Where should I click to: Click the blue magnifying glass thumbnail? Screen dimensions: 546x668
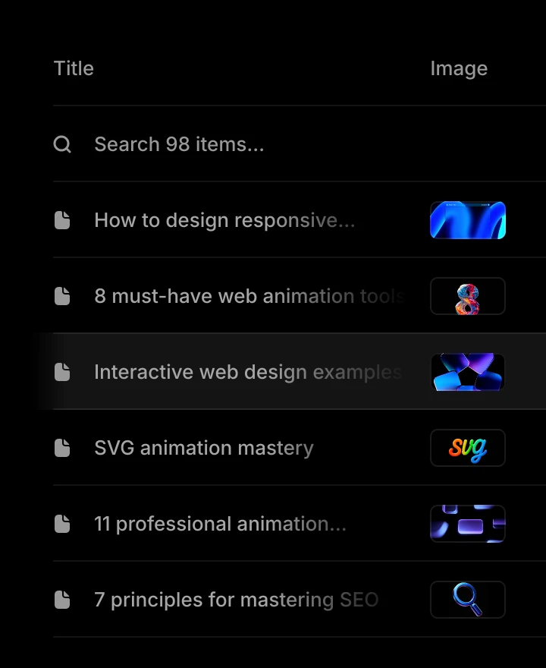click(468, 600)
